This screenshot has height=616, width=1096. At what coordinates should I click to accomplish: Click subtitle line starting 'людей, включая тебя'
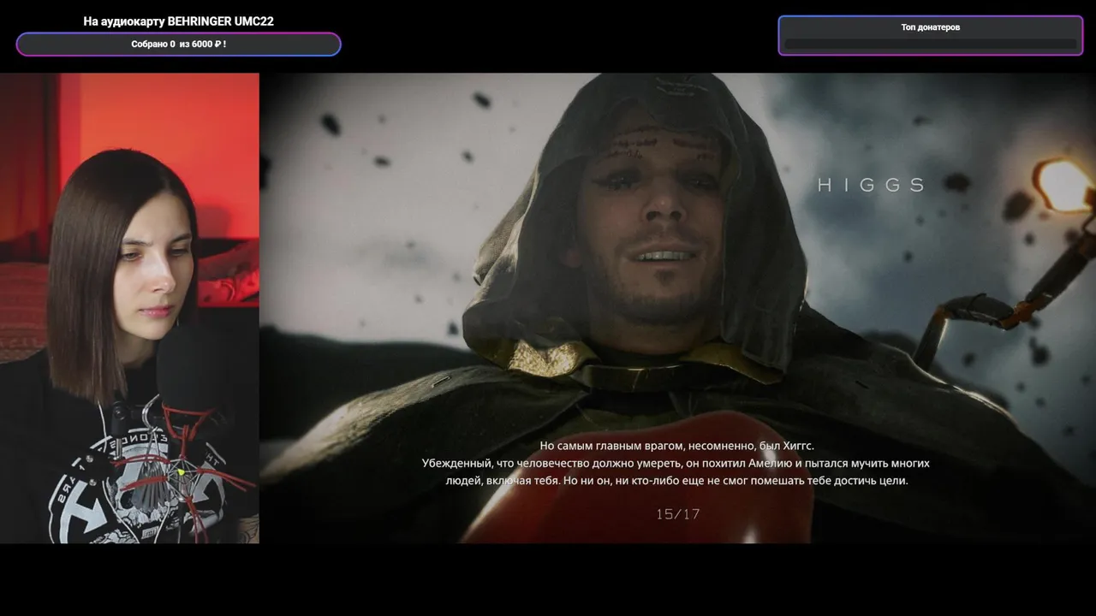(x=676, y=481)
